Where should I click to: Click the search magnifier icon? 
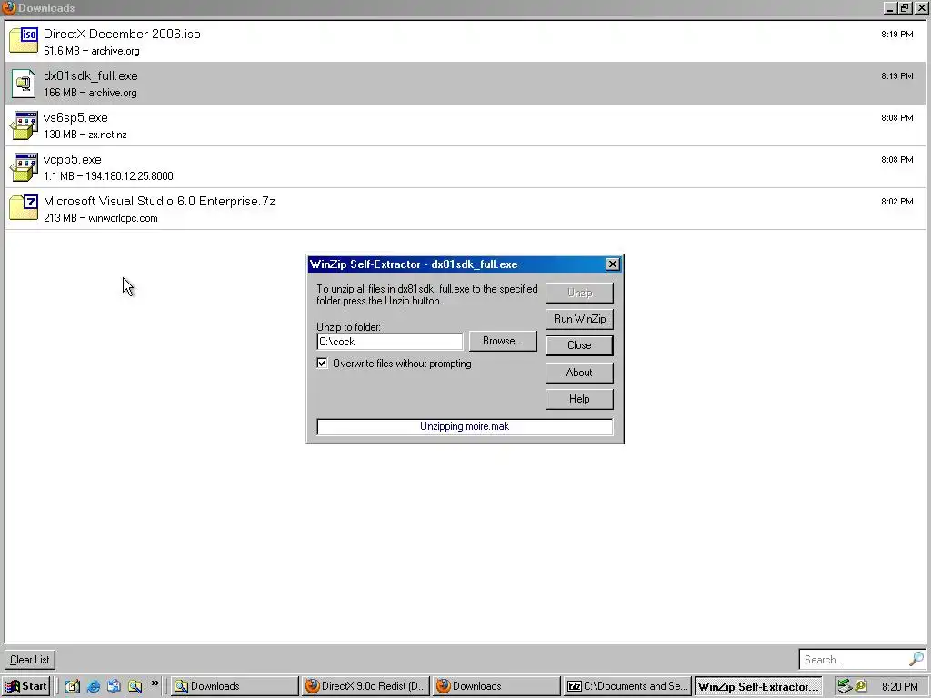click(916, 659)
